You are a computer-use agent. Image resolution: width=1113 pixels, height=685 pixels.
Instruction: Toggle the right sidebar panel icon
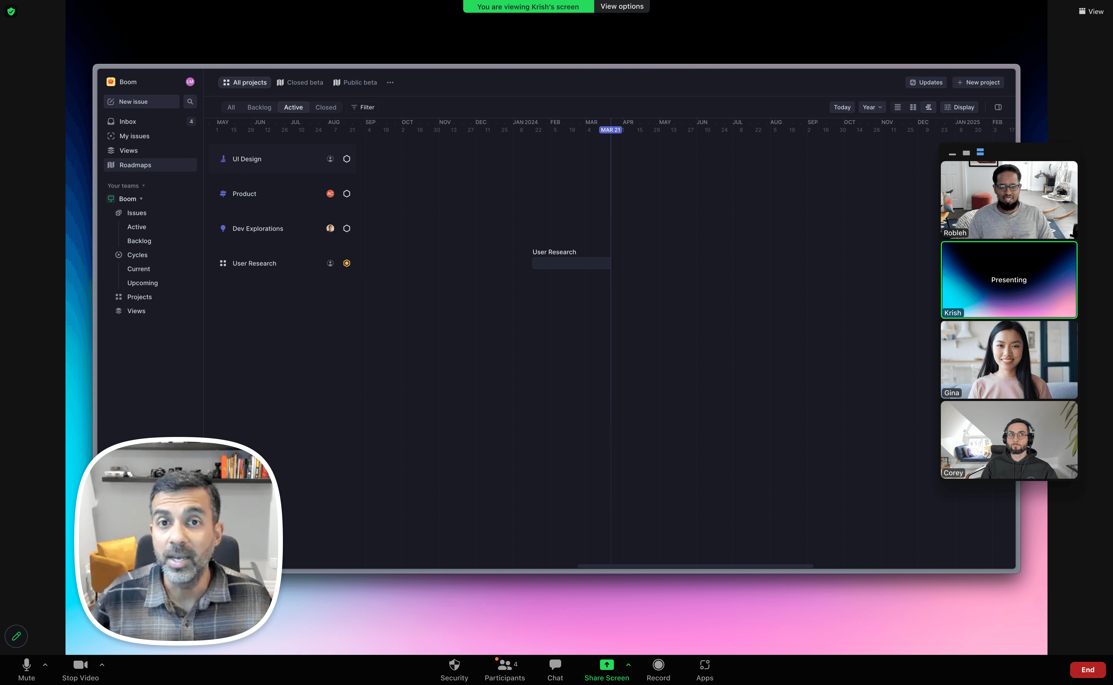[x=998, y=108]
